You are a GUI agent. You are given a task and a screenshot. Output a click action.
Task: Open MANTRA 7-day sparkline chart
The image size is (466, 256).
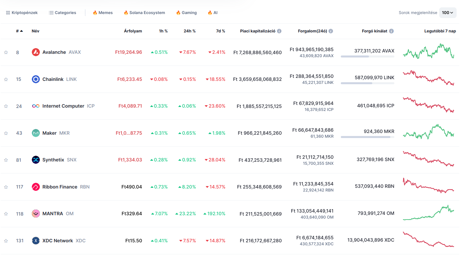click(429, 213)
